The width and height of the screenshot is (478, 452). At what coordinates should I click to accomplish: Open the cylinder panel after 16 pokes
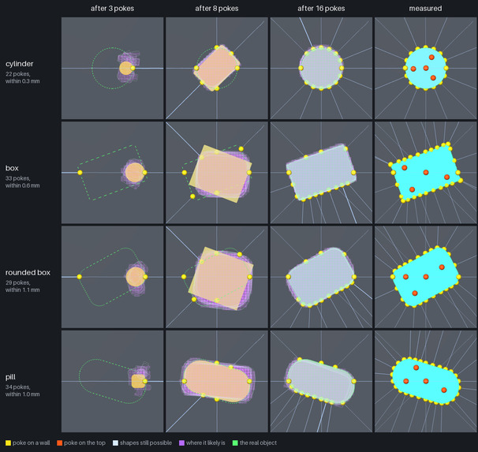tap(321, 68)
